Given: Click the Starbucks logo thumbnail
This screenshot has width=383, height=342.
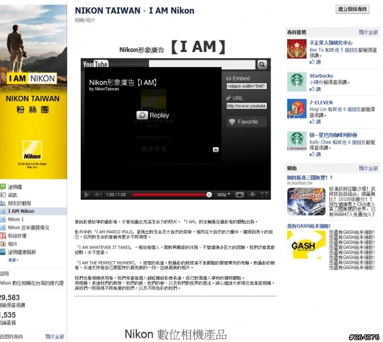Looking at the screenshot, I should [x=297, y=81].
